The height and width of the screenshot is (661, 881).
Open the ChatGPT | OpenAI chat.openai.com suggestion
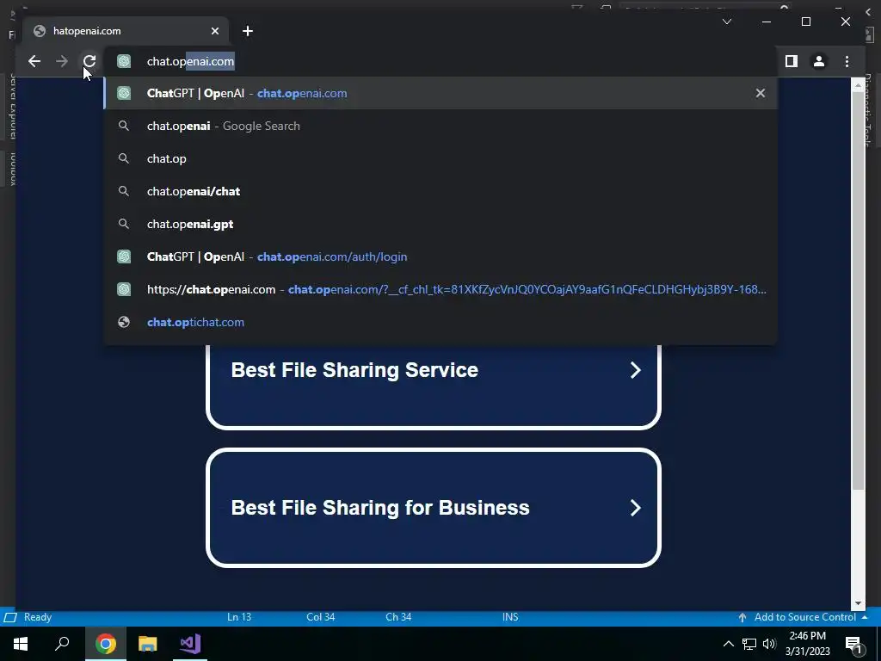[x=440, y=93]
